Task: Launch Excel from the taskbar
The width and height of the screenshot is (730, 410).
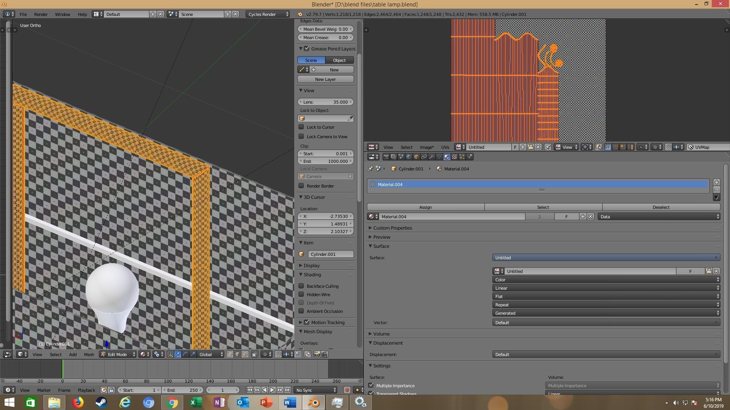Action: (x=195, y=402)
